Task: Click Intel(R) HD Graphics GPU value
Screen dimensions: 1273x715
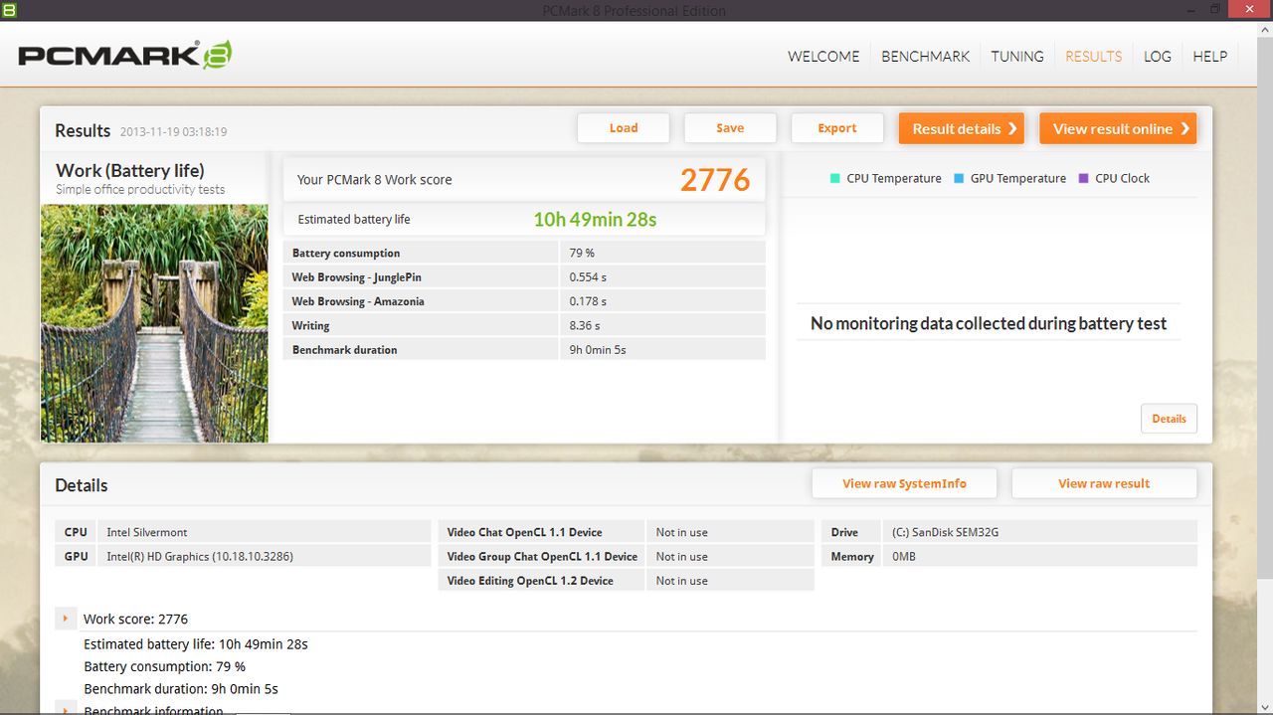Action: click(x=200, y=557)
